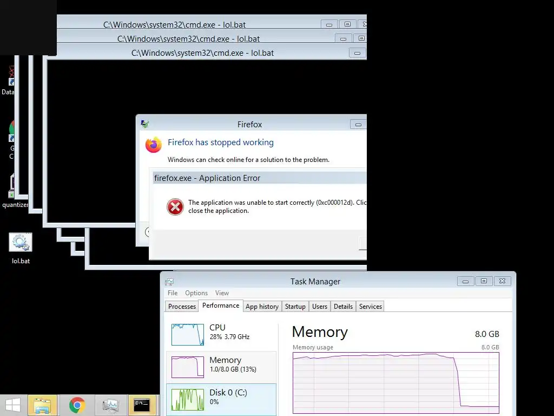Minimize the frontmost cmd.exe lol.bat window
The width and height of the screenshot is (554, 416).
coord(357,53)
